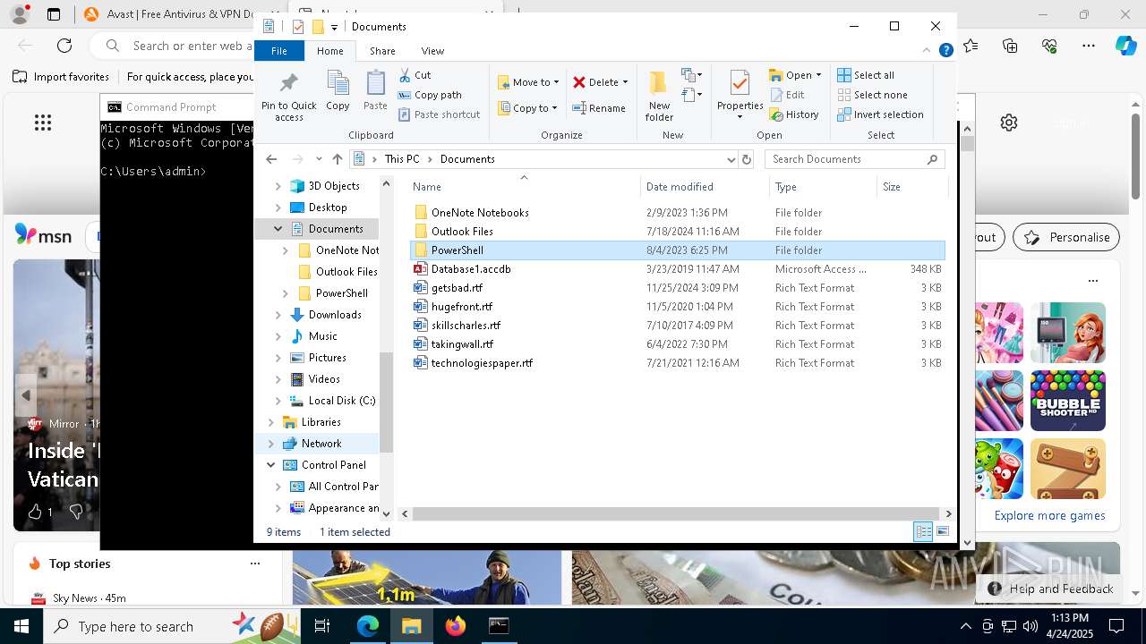The height and width of the screenshot is (644, 1146).
Task: Open Bubble Shooter game thumbnail
Action: coord(1067,401)
